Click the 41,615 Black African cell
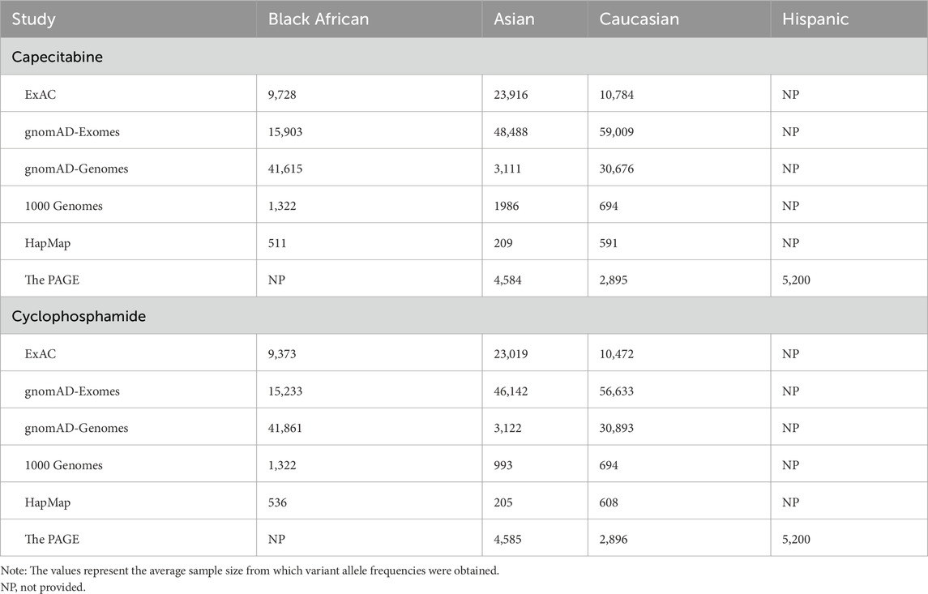This screenshot has width=928, height=594. click(x=285, y=169)
